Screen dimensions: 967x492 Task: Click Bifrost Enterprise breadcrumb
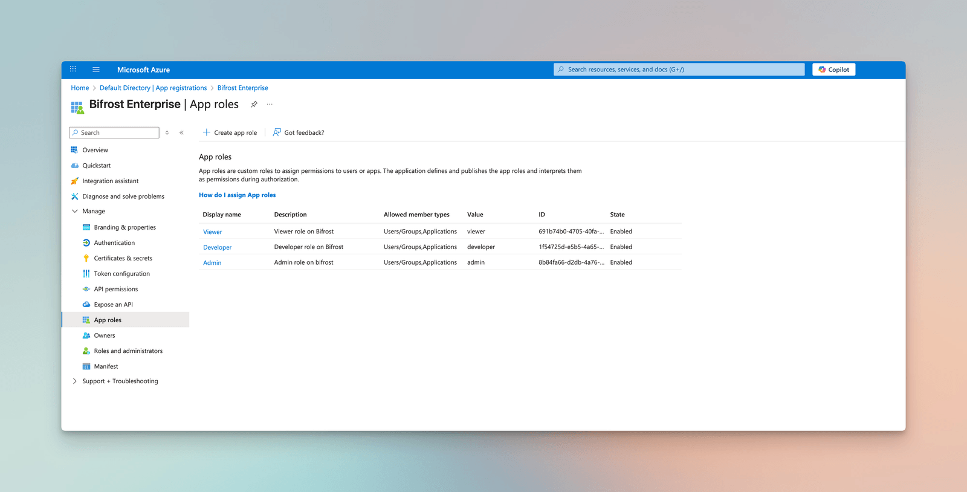click(x=242, y=88)
